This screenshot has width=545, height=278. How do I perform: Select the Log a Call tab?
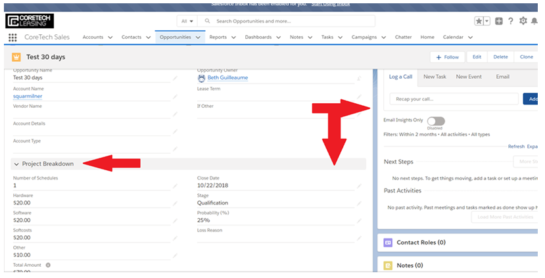tap(400, 77)
